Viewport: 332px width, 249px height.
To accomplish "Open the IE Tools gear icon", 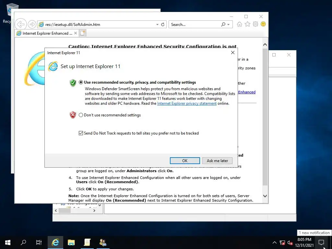I will click(x=255, y=24).
